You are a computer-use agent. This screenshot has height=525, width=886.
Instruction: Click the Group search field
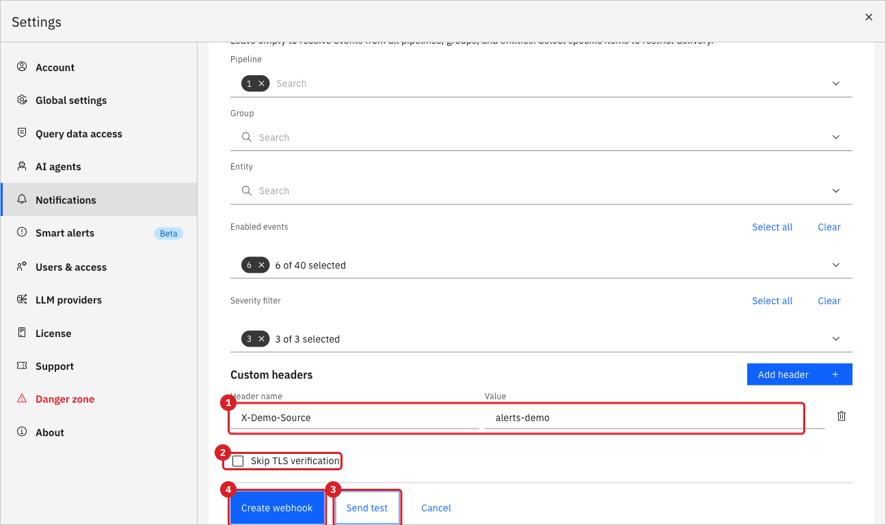[541, 137]
